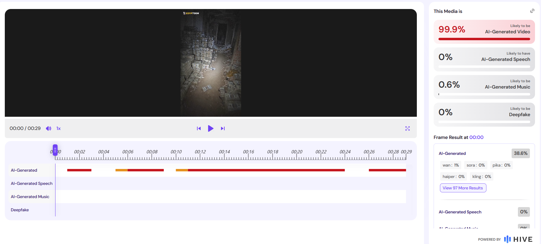Skip to previous frame button
Image resolution: width=541 pixels, height=244 pixels.
tap(199, 128)
